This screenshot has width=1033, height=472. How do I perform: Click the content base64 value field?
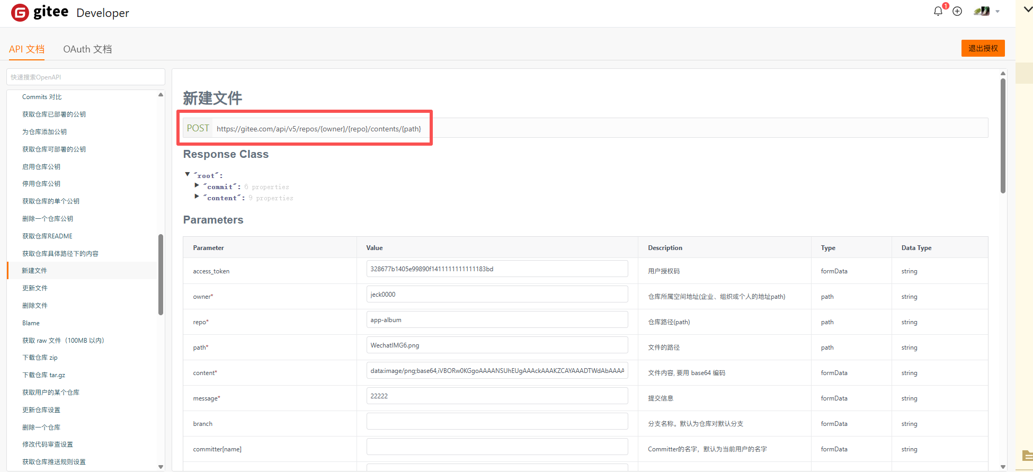point(497,370)
